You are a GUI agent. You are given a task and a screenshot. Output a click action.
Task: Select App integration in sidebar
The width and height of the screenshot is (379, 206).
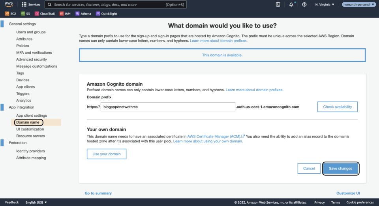pyautogui.click(x=21, y=107)
